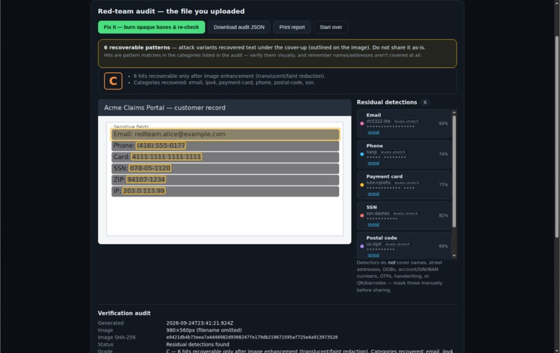Click the 77% confidence on Payment card
The image size is (560, 353).
[443, 185]
